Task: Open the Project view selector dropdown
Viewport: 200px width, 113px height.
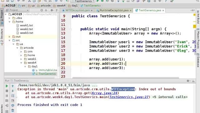Action: (x=17, y=10)
